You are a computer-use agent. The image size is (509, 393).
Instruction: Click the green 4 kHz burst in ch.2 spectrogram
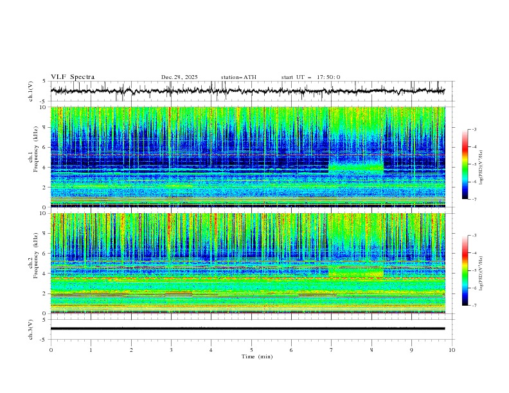click(x=356, y=272)
